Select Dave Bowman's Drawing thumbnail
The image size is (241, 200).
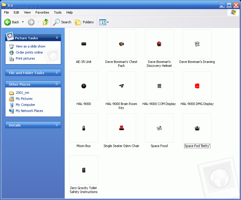click(x=197, y=44)
